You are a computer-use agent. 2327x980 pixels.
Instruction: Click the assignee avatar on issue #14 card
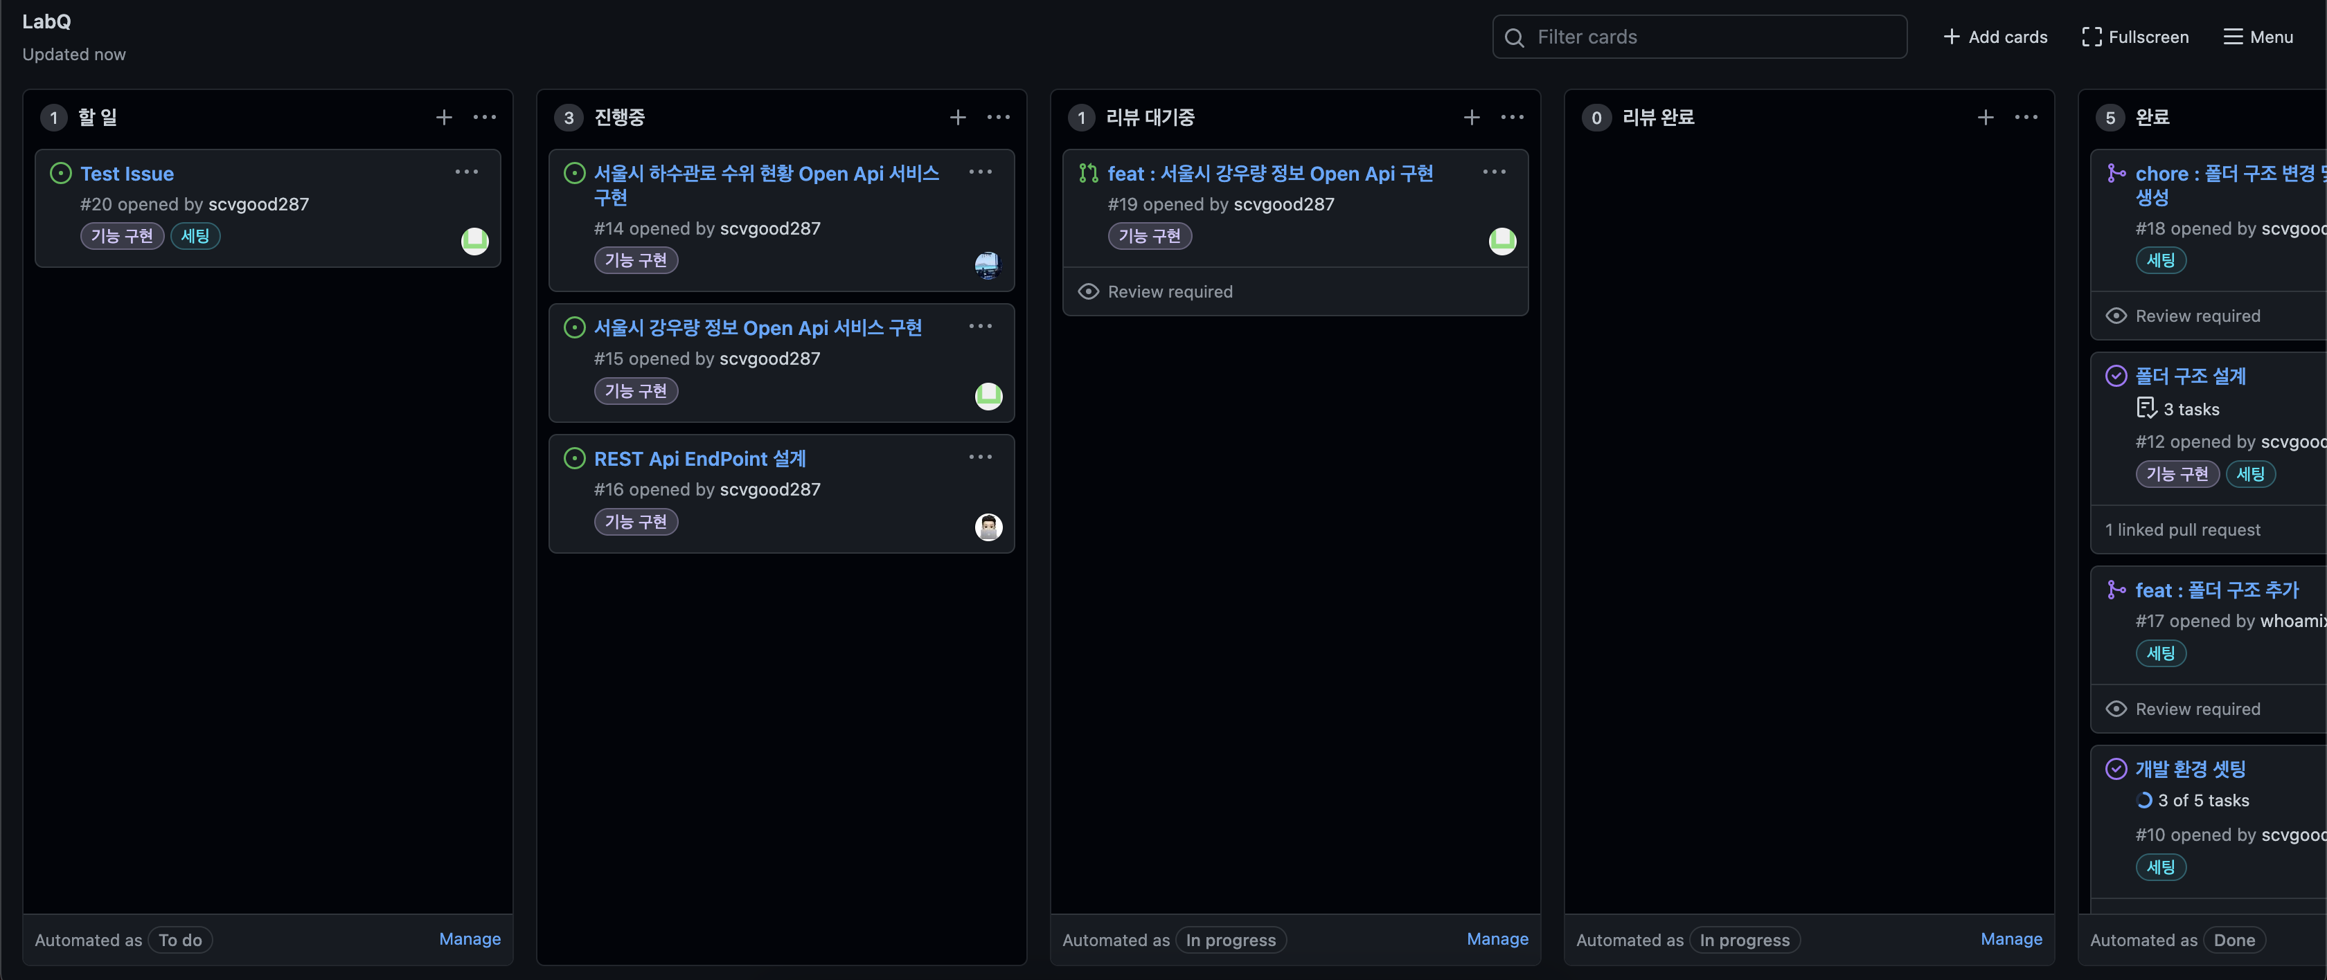(988, 265)
